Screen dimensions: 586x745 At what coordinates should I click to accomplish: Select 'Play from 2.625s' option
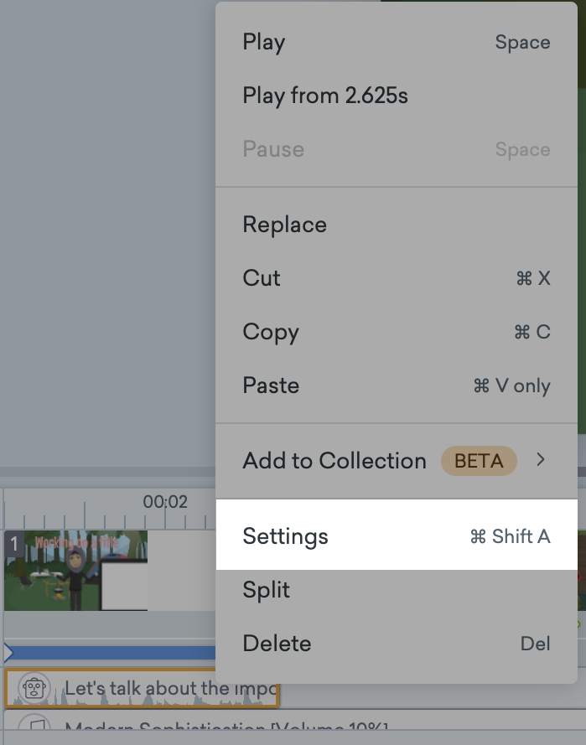(324, 96)
